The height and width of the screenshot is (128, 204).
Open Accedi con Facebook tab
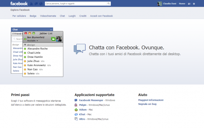(x=101, y=16)
